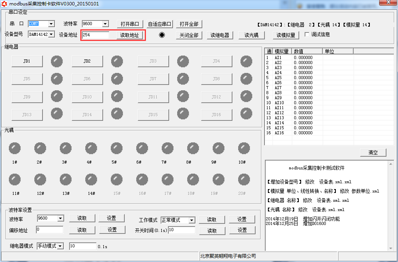Click optocoupler indicator 1#
This screenshot has height=262, width=398.
pyautogui.click(x=15, y=148)
